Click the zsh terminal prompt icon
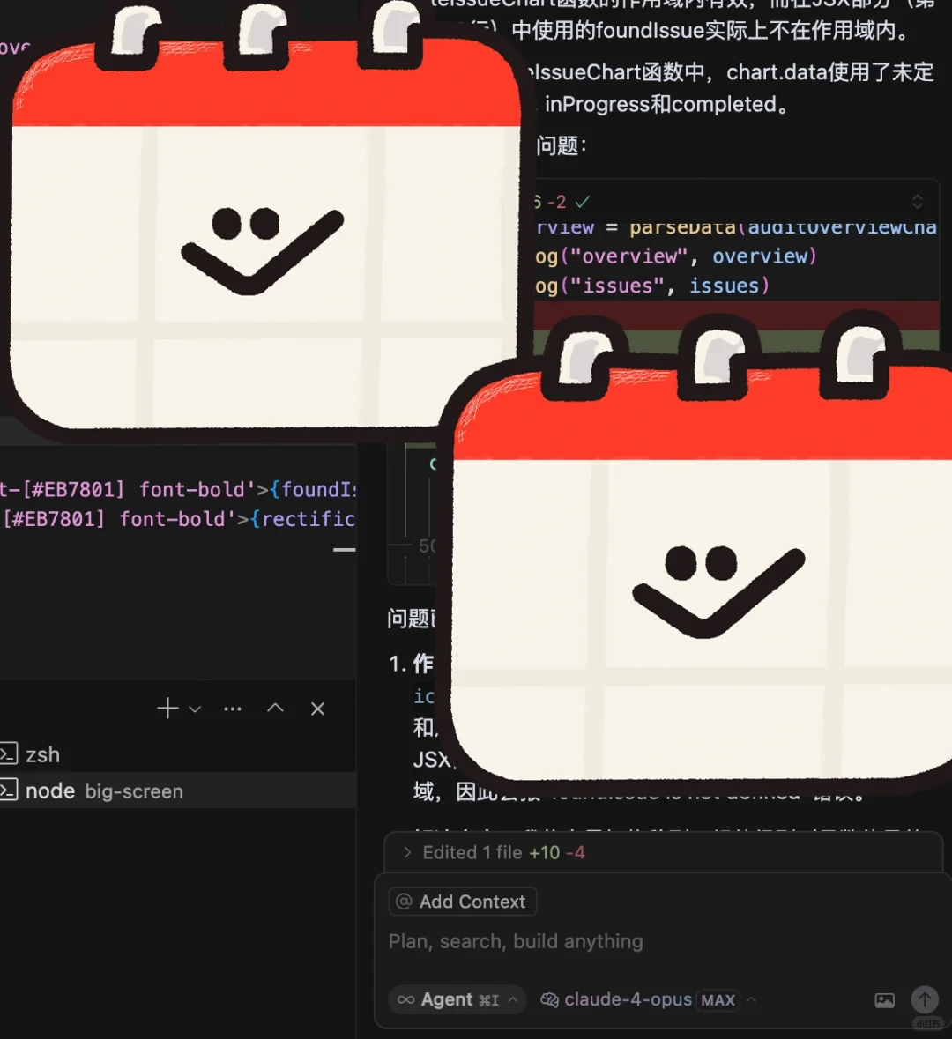This screenshot has width=952, height=1039. tap(9, 753)
